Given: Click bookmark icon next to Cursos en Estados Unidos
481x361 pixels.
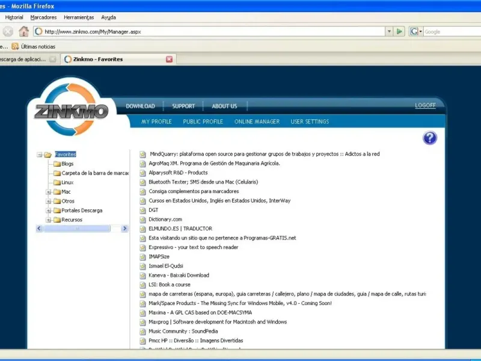Looking at the screenshot, I should 142,201.
